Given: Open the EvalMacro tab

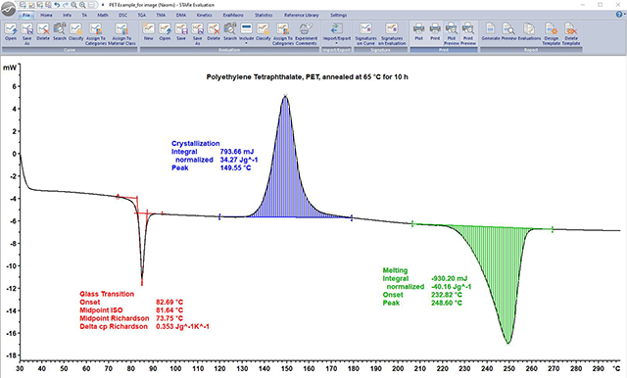Looking at the screenshot, I should 233,16.
